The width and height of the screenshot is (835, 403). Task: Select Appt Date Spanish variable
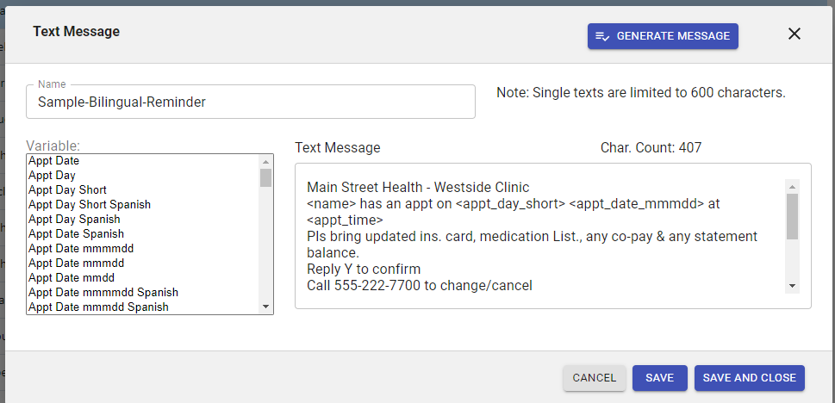coord(76,233)
